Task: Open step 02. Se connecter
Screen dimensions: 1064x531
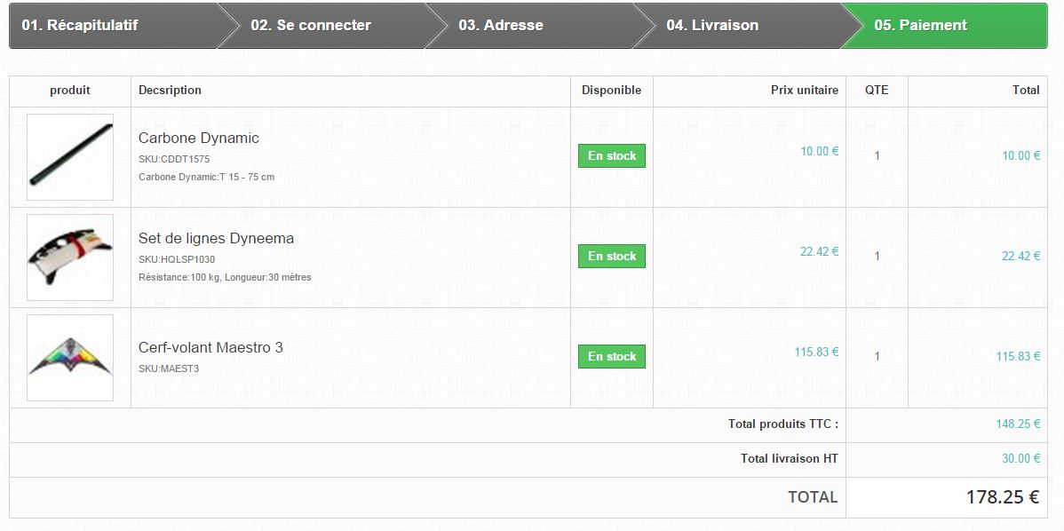Action: pos(322,26)
